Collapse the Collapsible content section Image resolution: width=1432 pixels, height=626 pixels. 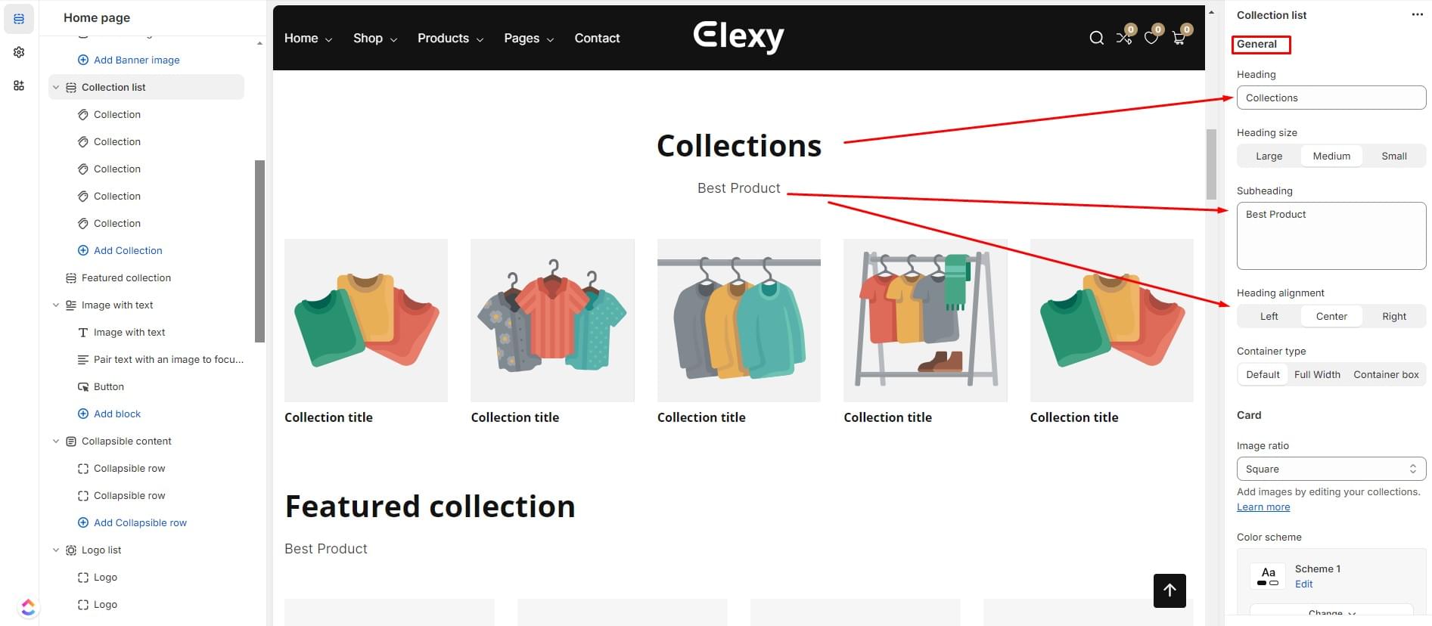tap(56, 441)
